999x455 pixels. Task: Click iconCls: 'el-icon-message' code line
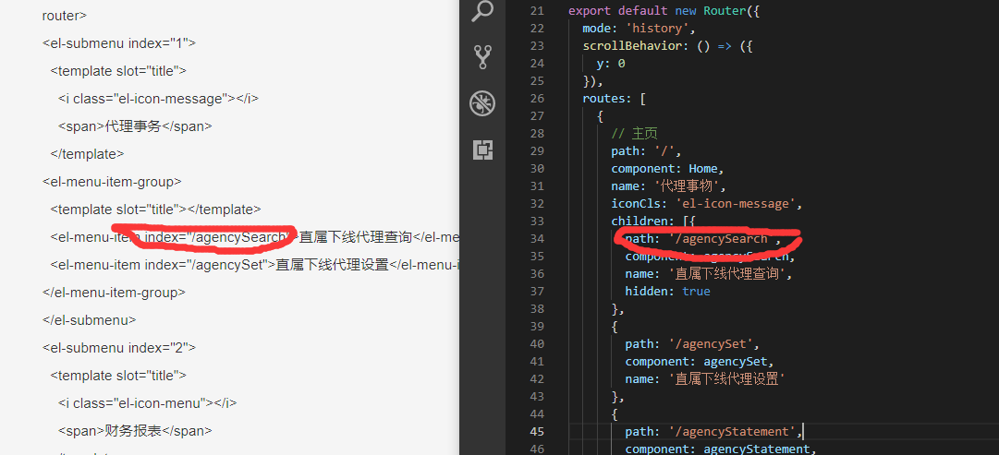pos(706,204)
